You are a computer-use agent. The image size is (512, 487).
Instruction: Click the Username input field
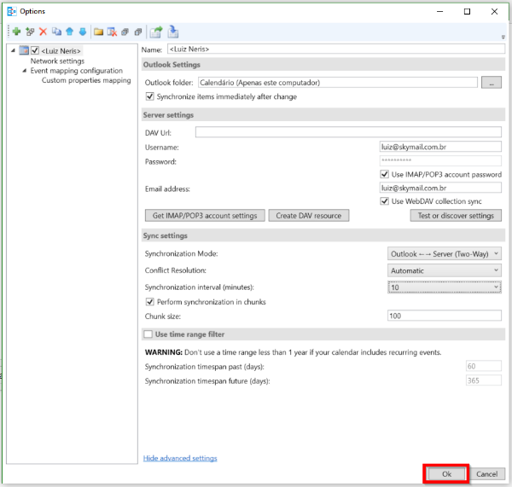coord(440,147)
